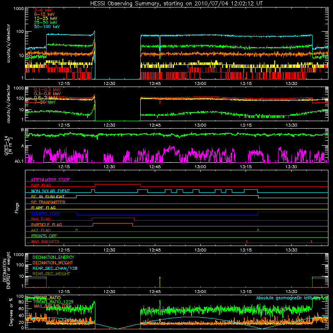Image resolution: width=333 pixels, height=333 pixels.
Task: Click the raised GAP_FLAG segment in Flags panel
Action: pyautogui.click(x=118, y=184)
